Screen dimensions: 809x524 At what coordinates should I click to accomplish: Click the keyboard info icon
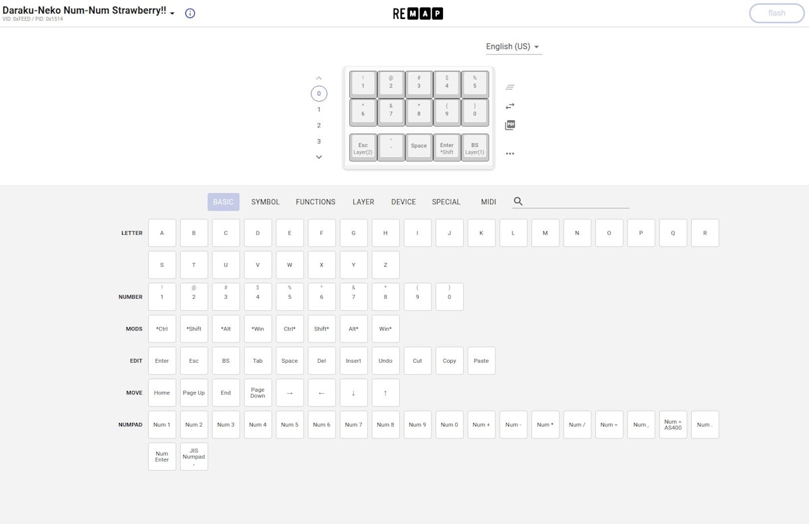[190, 13]
